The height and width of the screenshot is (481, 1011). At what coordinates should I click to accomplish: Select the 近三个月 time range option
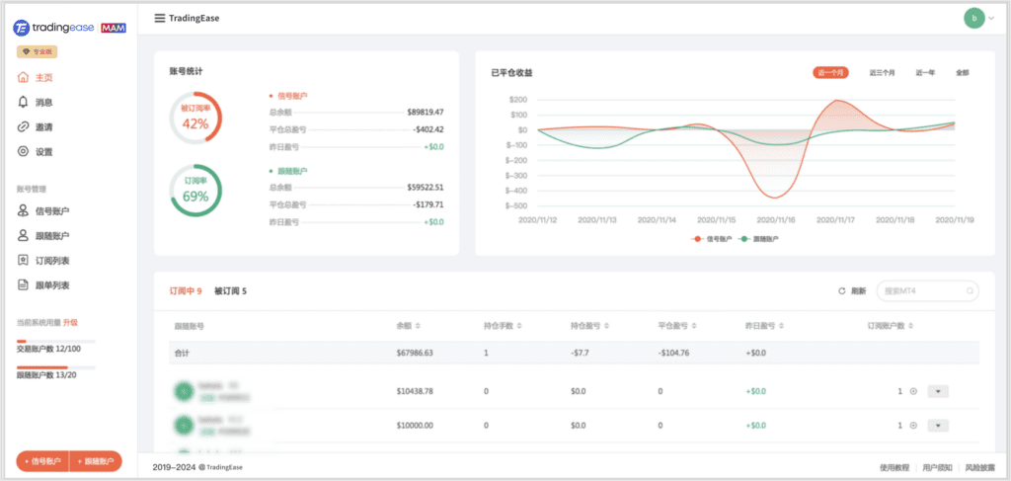click(x=882, y=72)
